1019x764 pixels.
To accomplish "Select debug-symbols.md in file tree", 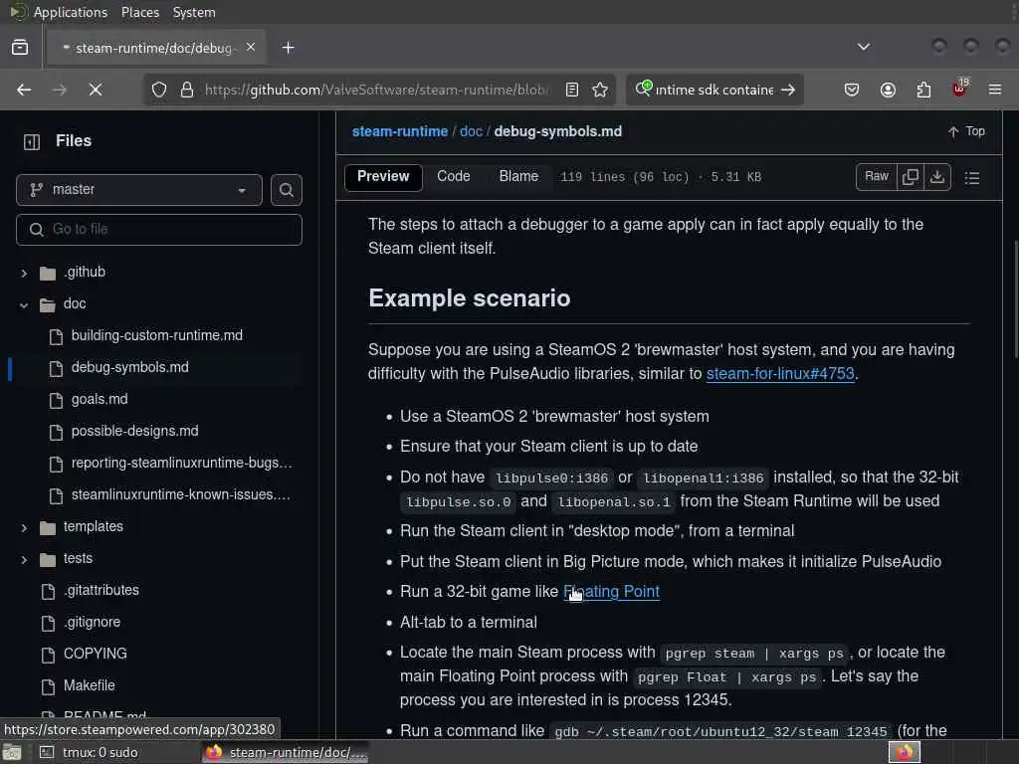I will 130,368.
